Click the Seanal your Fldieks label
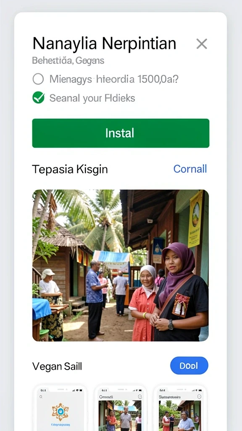This screenshot has height=431, width=242. (92, 98)
